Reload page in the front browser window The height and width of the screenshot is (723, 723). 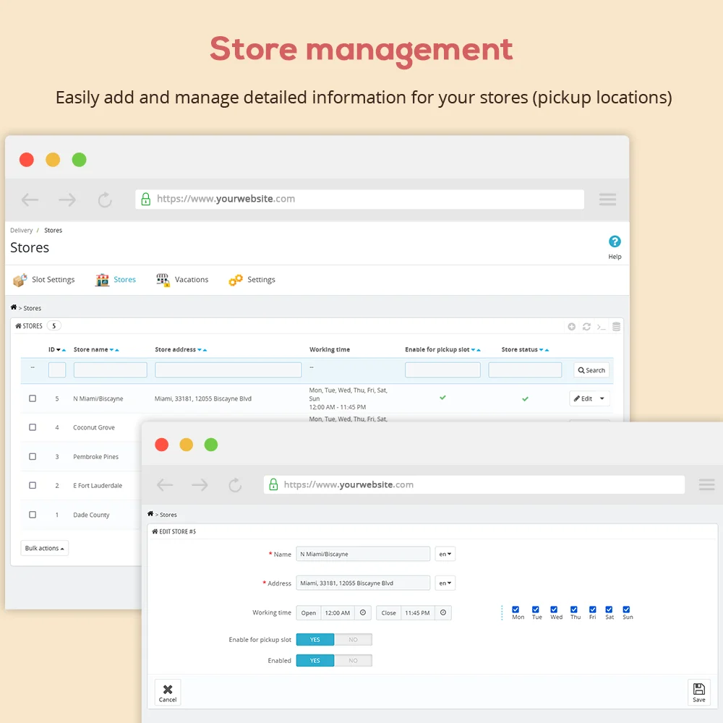tap(235, 484)
